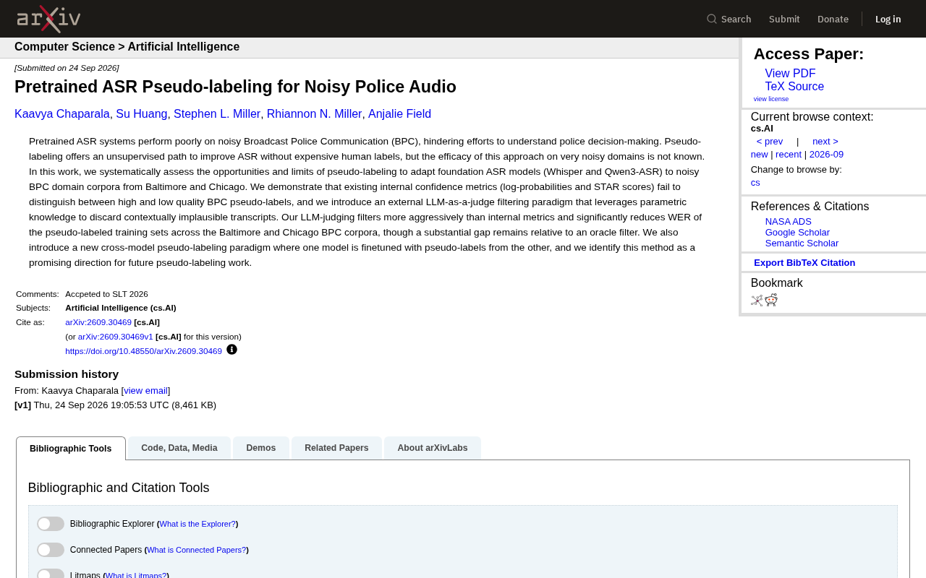This screenshot has width=926, height=578.
Task: Click What is Connected Papers? link
Action: (196, 550)
